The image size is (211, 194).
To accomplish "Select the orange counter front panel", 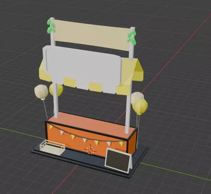I will [86, 140].
